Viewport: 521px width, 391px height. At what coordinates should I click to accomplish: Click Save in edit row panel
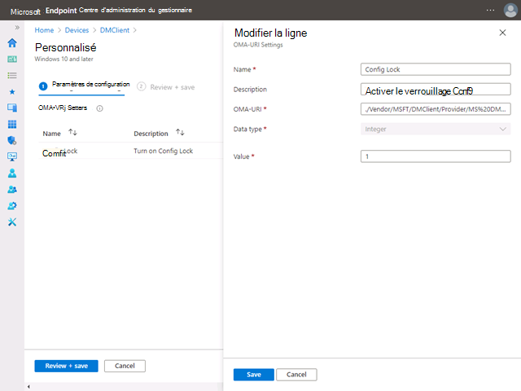coord(254,375)
